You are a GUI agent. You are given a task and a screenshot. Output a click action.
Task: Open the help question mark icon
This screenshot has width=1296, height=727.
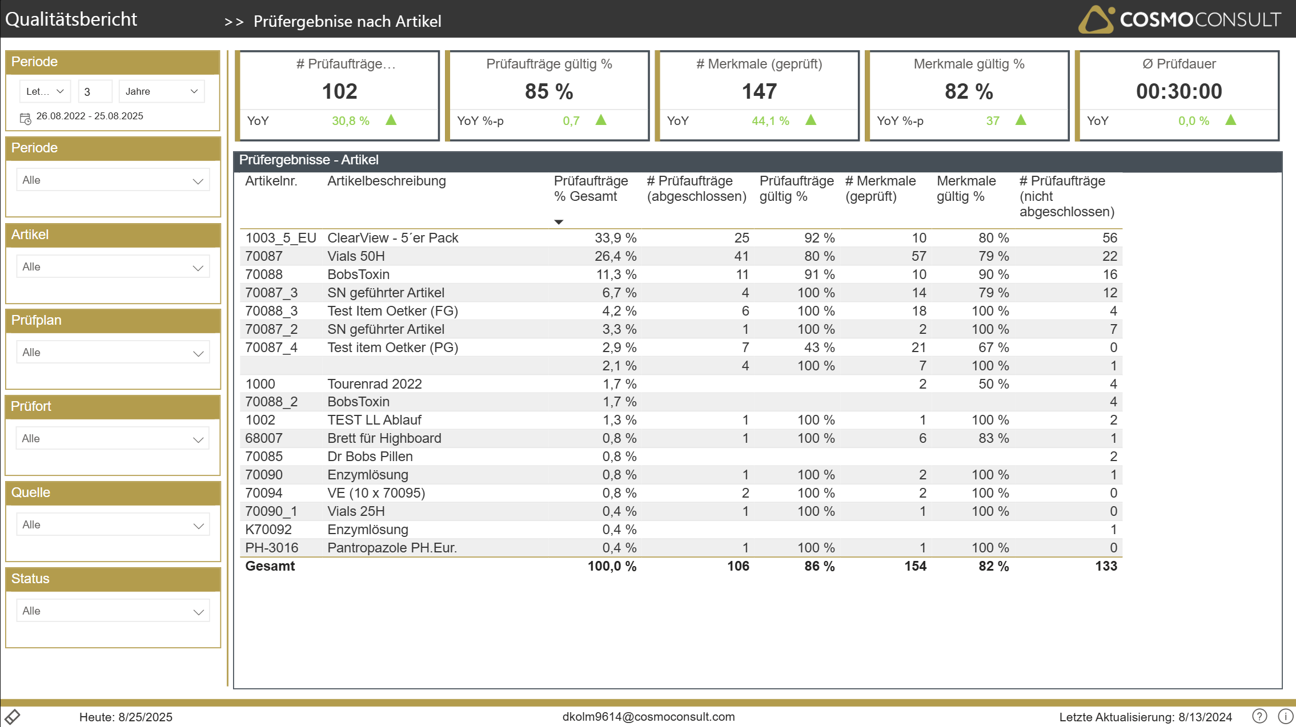[1259, 716]
